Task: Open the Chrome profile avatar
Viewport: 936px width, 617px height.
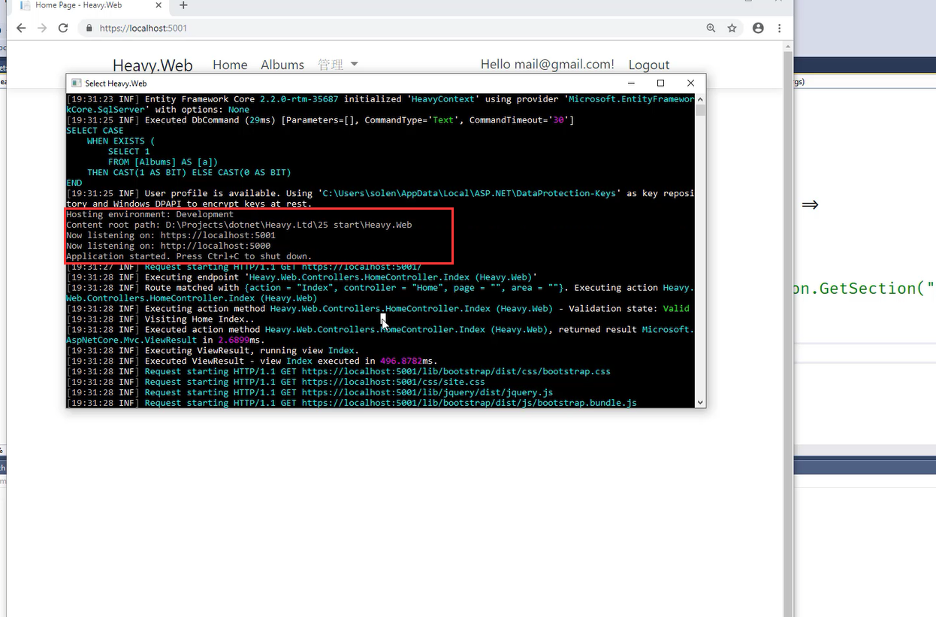Action: (x=758, y=28)
